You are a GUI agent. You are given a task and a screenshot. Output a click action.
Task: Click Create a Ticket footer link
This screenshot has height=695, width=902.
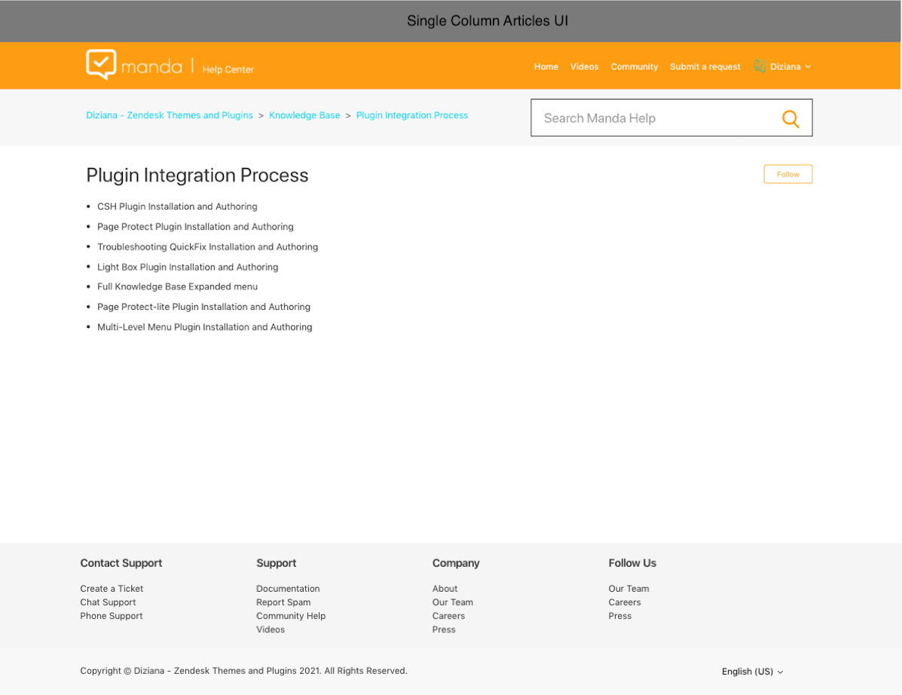click(112, 589)
